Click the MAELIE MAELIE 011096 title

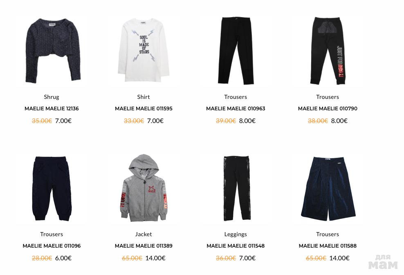pyautogui.click(x=52, y=246)
